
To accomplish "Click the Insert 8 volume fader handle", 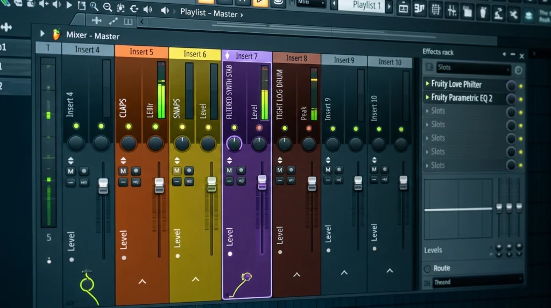I will tap(312, 184).
